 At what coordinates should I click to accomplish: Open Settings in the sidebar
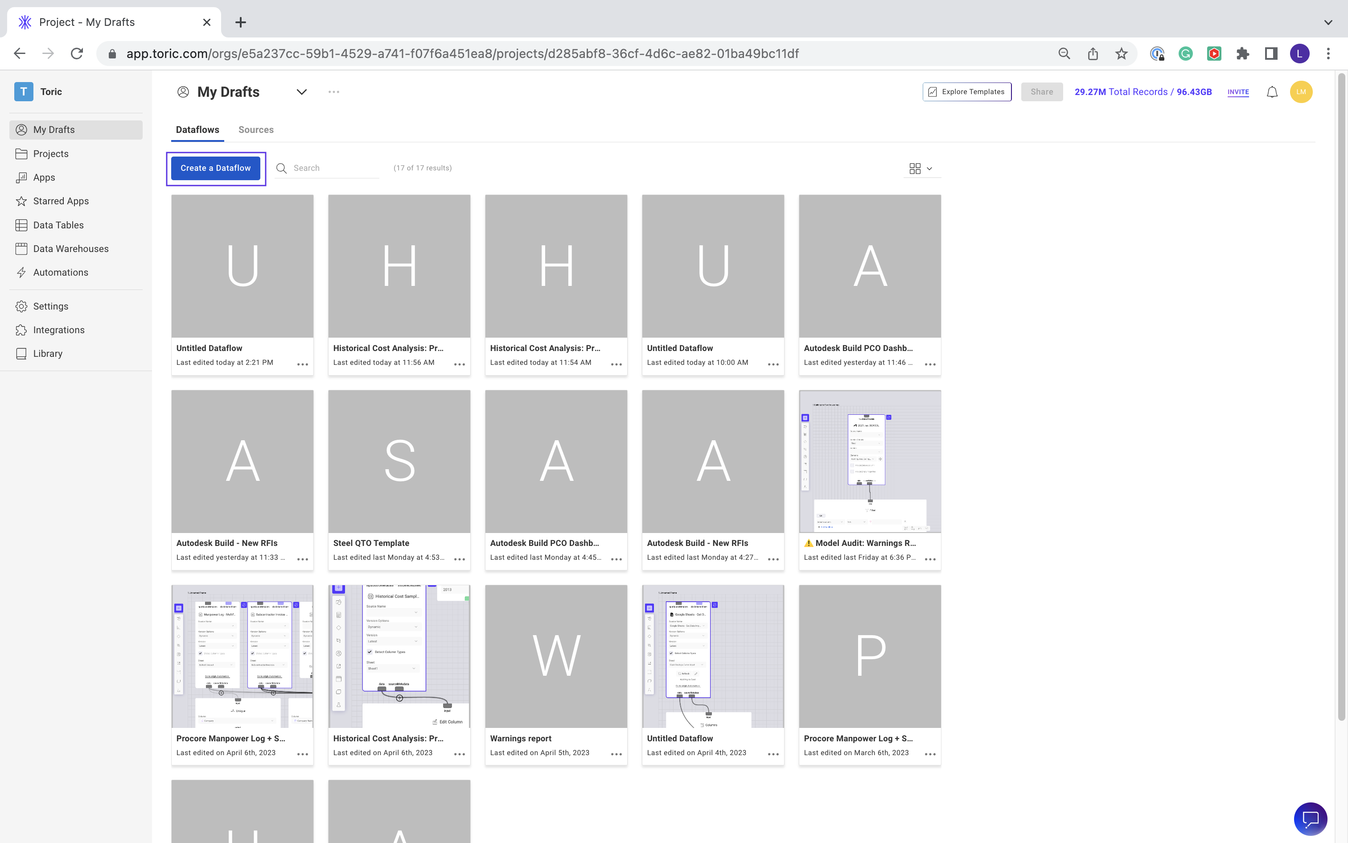click(x=76, y=307)
